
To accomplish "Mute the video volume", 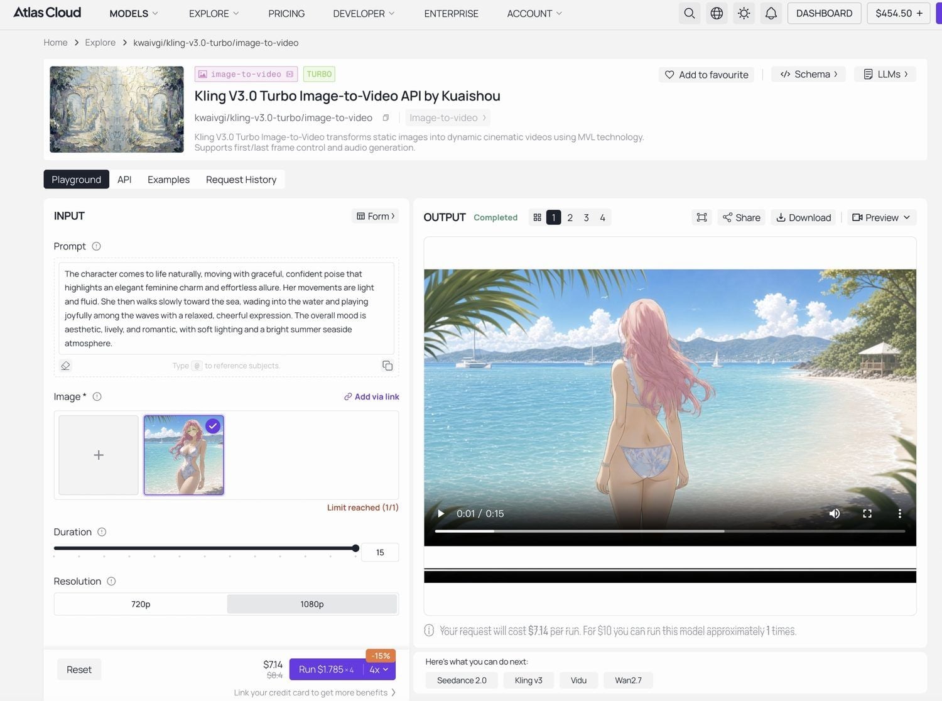I will coord(835,514).
